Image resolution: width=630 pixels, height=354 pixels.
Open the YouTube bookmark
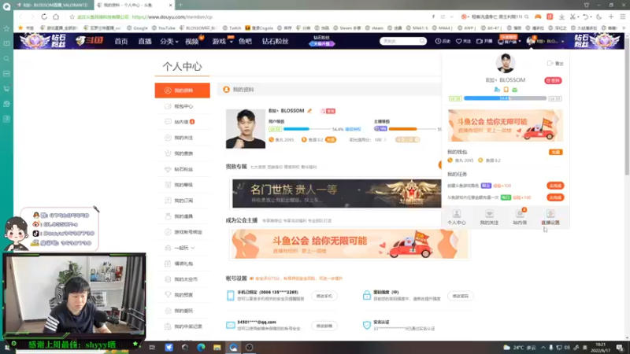[x=165, y=28]
